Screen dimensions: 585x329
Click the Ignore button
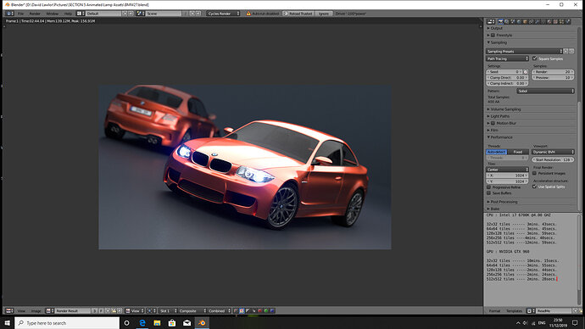pyautogui.click(x=324, y=14)
